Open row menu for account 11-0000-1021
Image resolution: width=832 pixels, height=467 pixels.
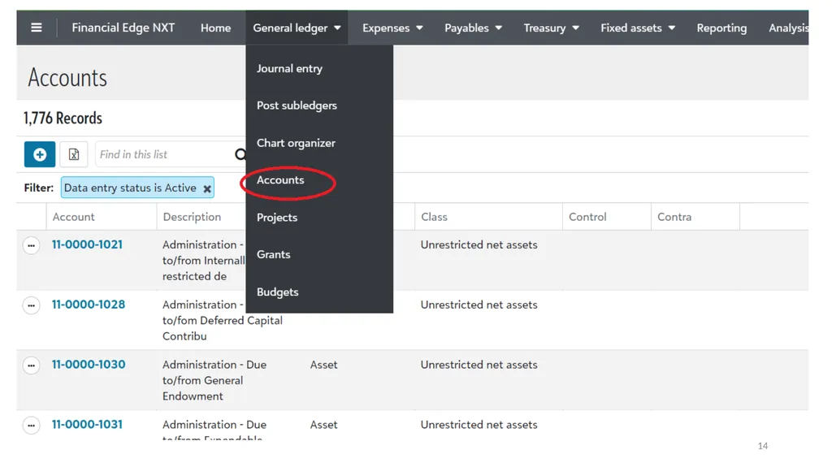click(x=32, y=246)
